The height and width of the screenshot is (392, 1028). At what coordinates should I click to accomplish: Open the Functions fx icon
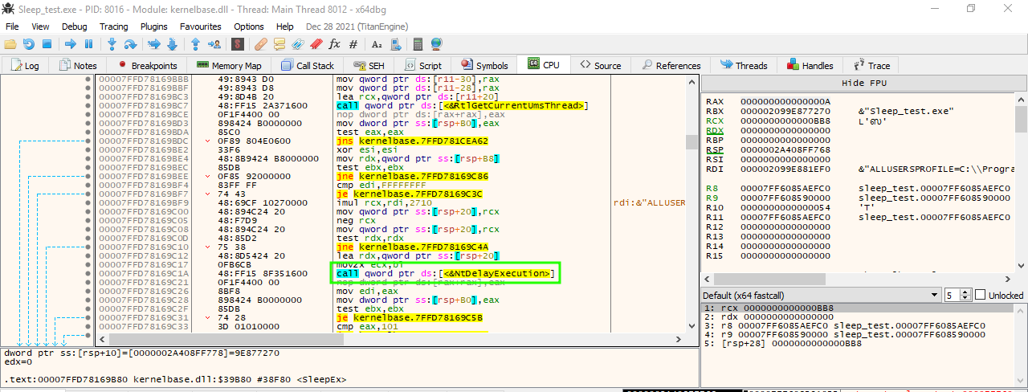click(x=334, y=43)
